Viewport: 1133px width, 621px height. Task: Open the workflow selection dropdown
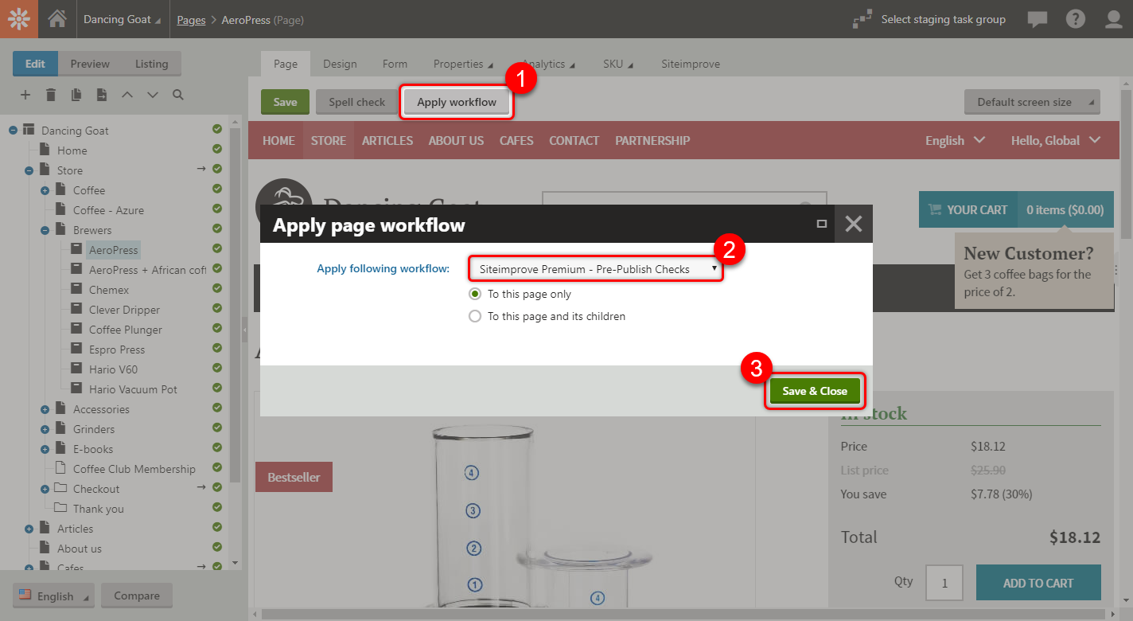[x=596, y=269]
